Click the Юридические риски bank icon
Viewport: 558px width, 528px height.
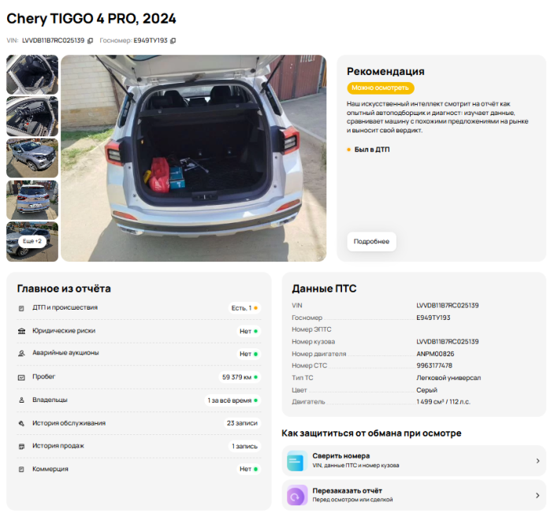(x=21, y=331)
